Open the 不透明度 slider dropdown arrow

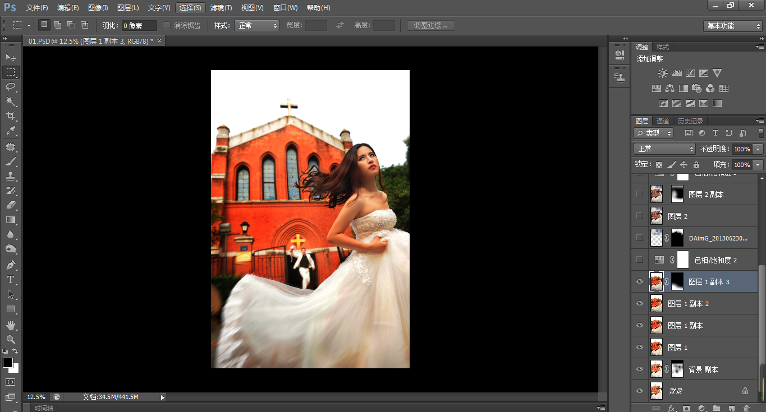click(758, 149)
